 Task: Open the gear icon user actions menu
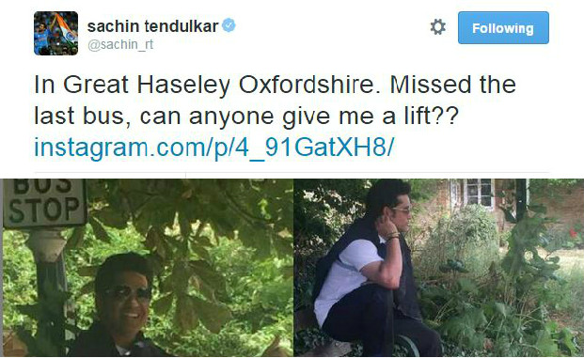(x=437, y=27)
